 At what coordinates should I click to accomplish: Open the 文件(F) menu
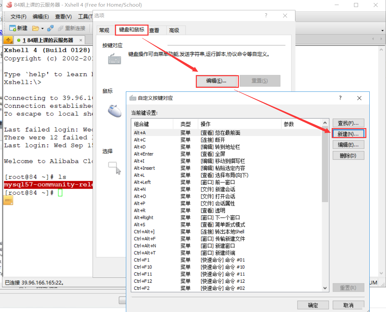pos(18,17)
